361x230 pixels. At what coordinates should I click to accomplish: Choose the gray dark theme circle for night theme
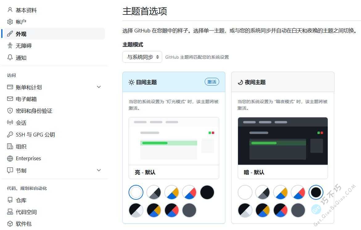tap(298, 210)
